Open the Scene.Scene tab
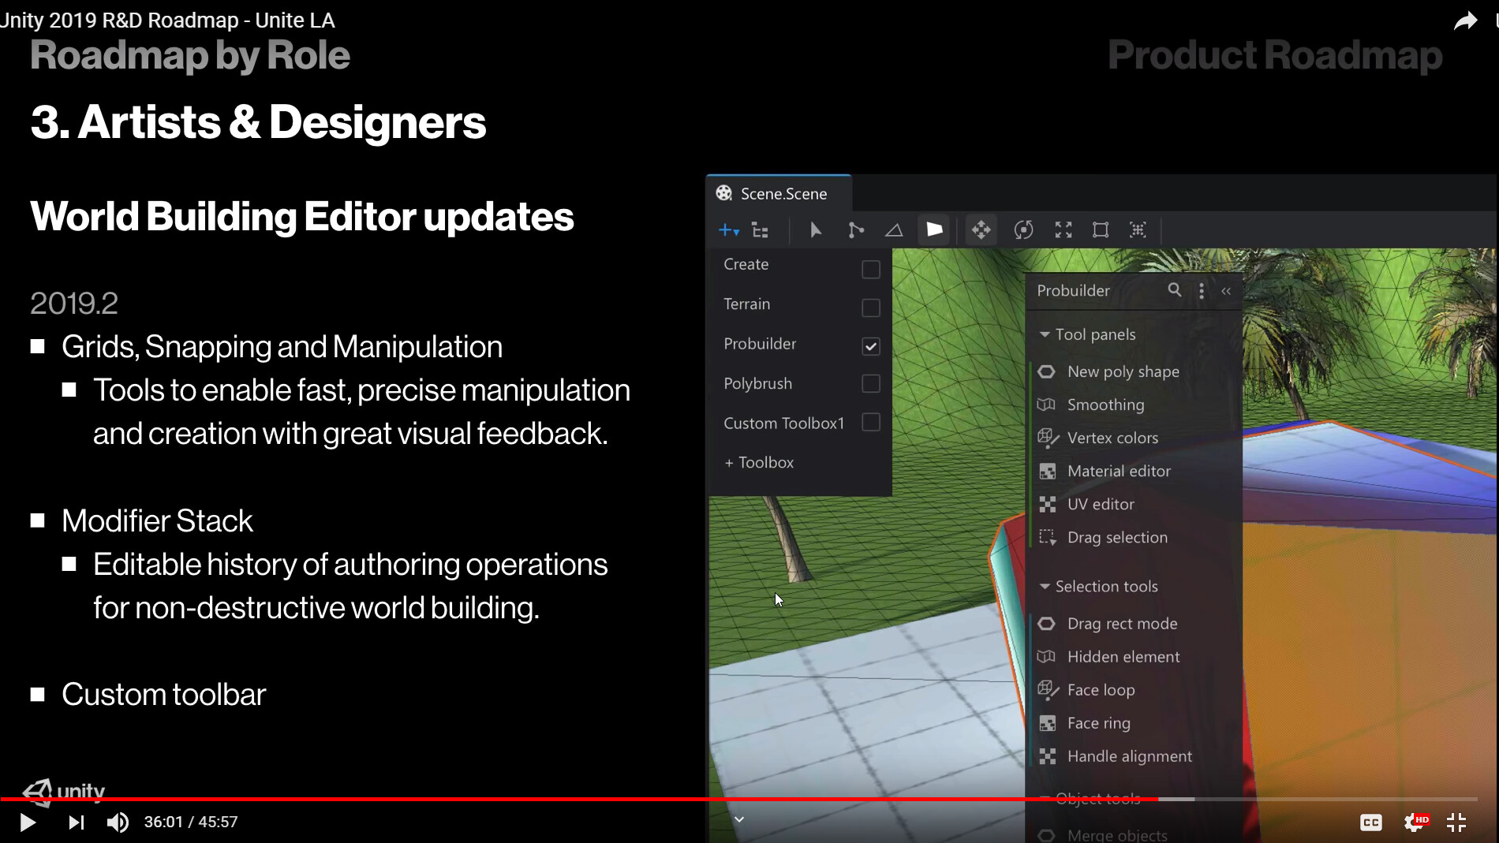The width and height of the screenshot is (1499, 843). [779, 193]
